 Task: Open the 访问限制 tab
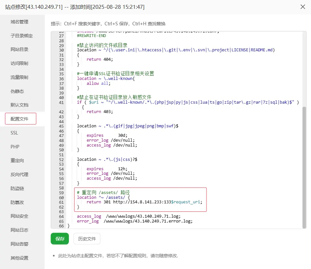point(20,63)
